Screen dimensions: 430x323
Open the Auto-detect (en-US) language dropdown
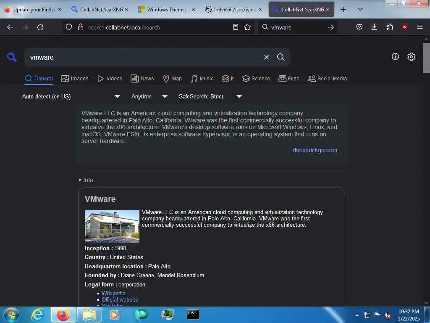click(x=71, y=96)
